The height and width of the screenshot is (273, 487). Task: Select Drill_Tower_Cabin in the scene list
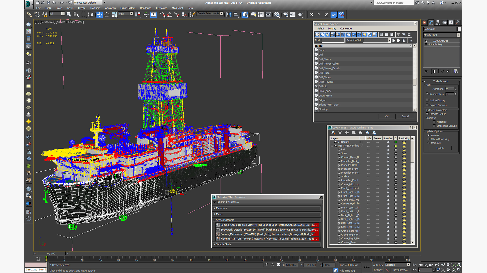[328, 64]
